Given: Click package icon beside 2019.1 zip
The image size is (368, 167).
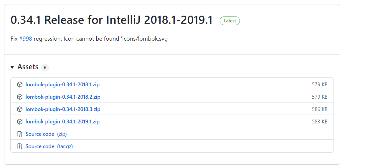Looking at the screenshot, I should coord(20,122).
